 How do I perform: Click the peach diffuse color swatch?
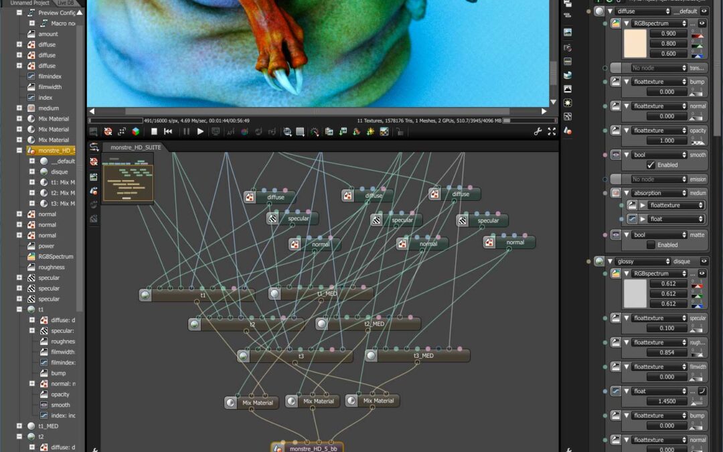coord(634,43)
